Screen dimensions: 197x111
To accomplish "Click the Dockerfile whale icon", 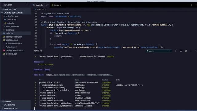I will tap(5, 20).
